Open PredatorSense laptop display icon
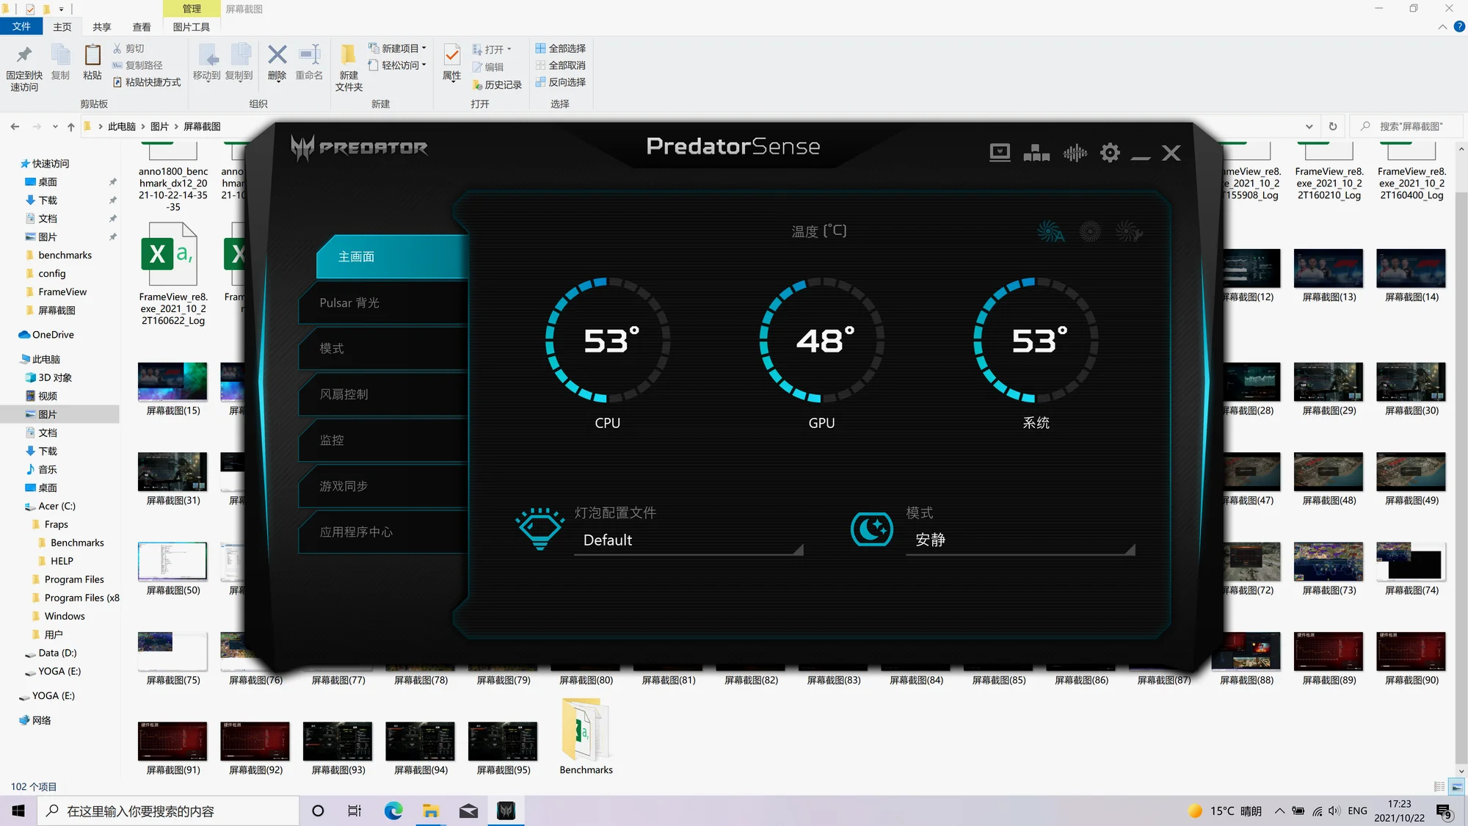Image resolution: width=1468 pixels, height=826 pixels. (1000, 153)
